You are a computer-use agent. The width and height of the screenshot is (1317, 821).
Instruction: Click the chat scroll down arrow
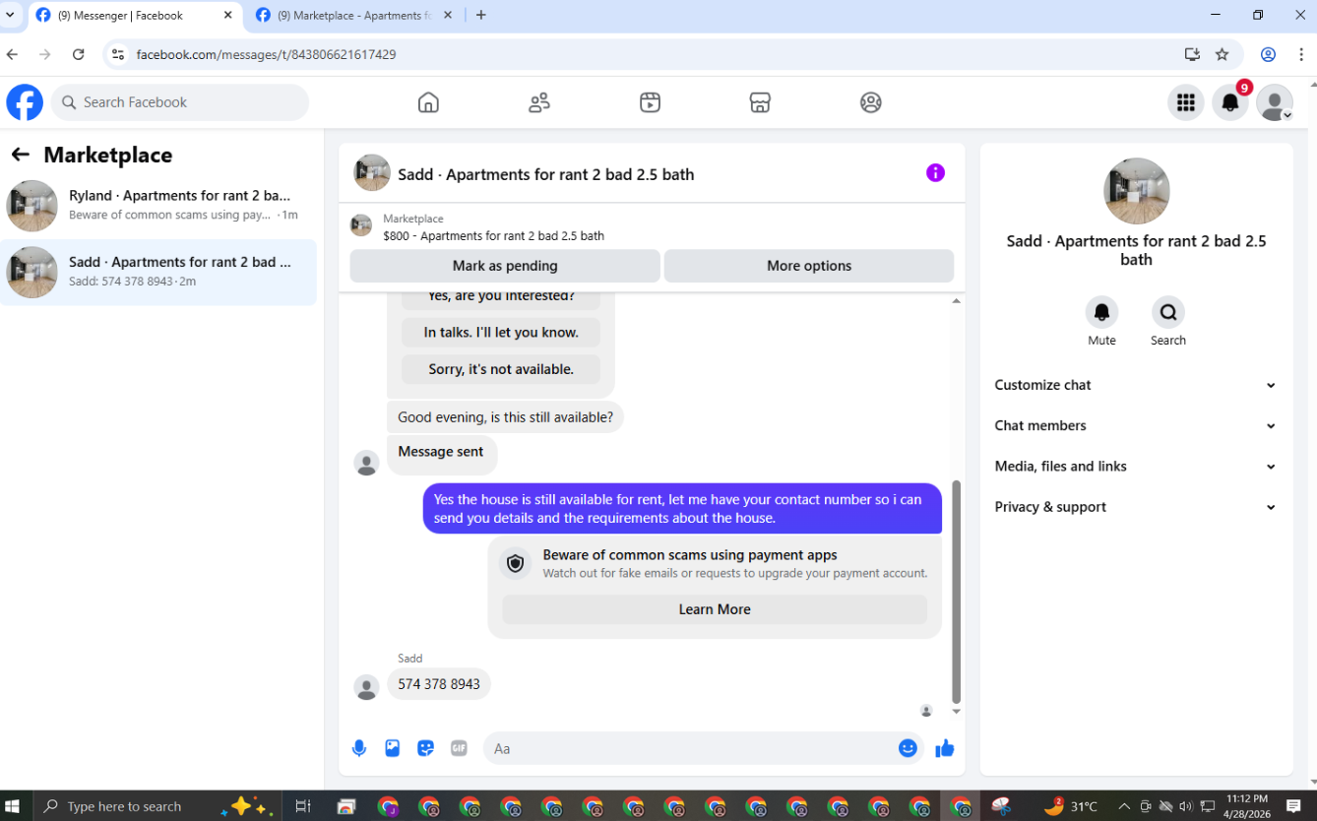click(x=956, y=712)
